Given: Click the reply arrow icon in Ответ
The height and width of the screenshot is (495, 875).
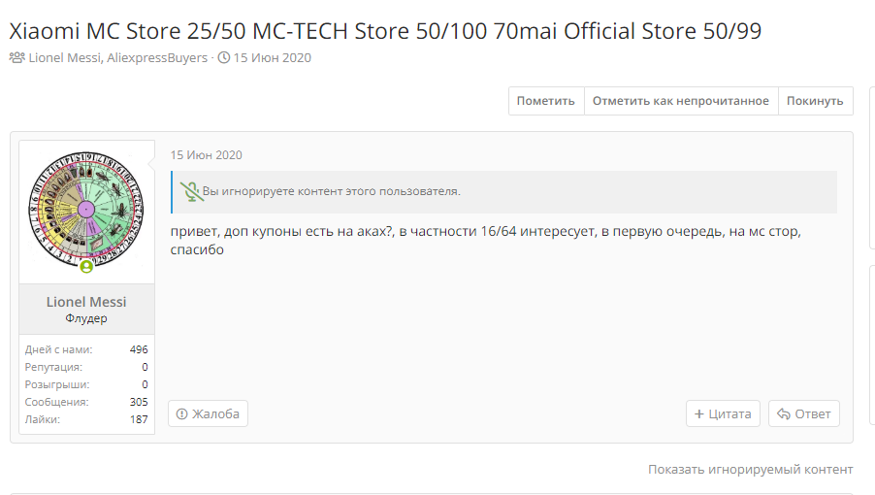Looking at the screenshot, I should [x=784, y=414].
